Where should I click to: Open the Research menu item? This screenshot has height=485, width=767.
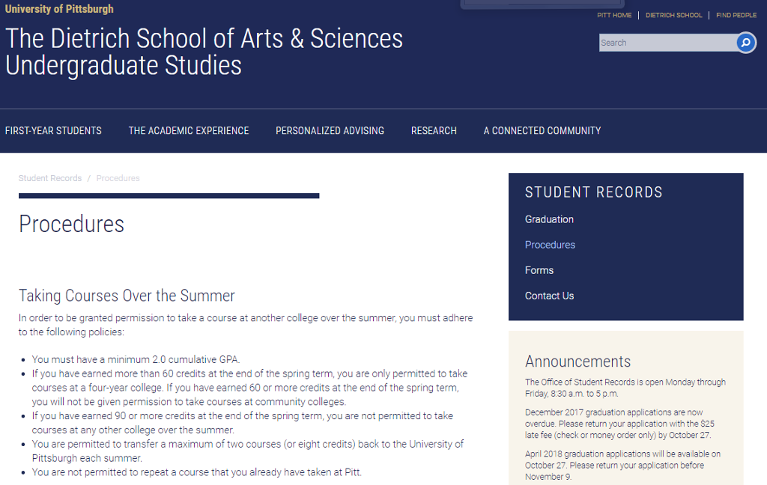point(434,130)
